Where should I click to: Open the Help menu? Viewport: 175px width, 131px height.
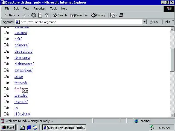64,8
